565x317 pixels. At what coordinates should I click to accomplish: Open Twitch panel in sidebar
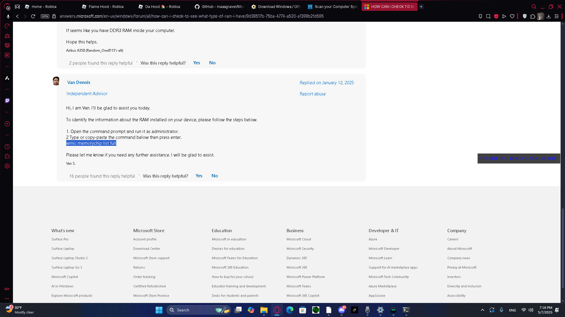click(x=7, y=101)
